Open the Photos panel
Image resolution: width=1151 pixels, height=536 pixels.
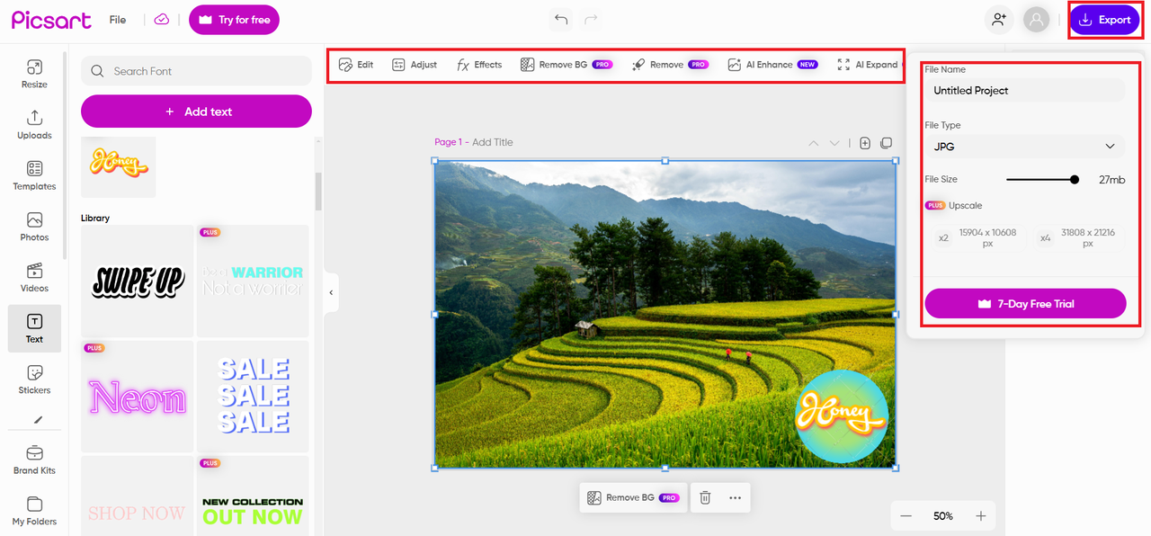click(x=34, y=227)
